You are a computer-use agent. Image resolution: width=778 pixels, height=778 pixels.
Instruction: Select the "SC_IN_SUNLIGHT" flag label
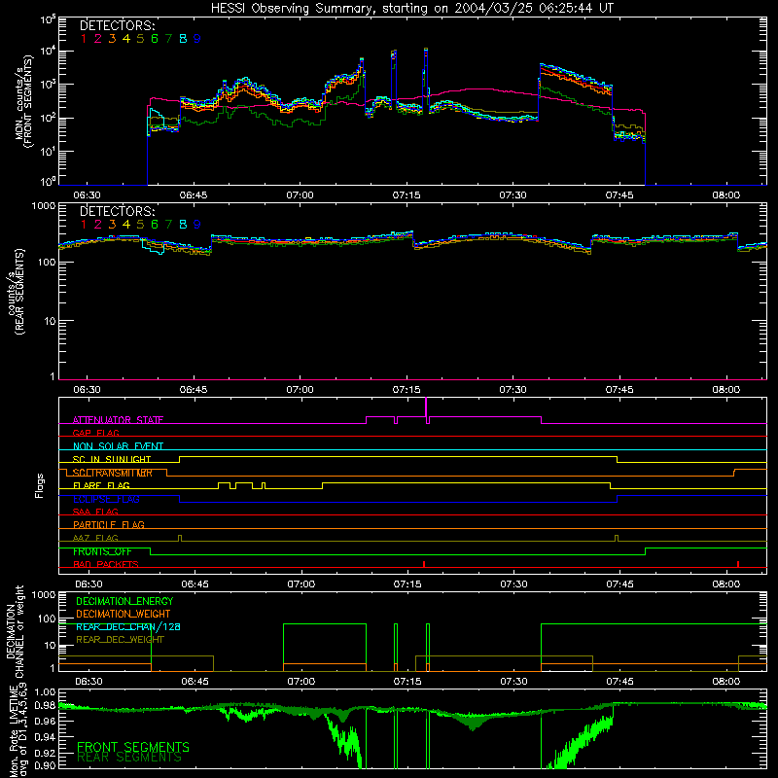coord(112,459)
